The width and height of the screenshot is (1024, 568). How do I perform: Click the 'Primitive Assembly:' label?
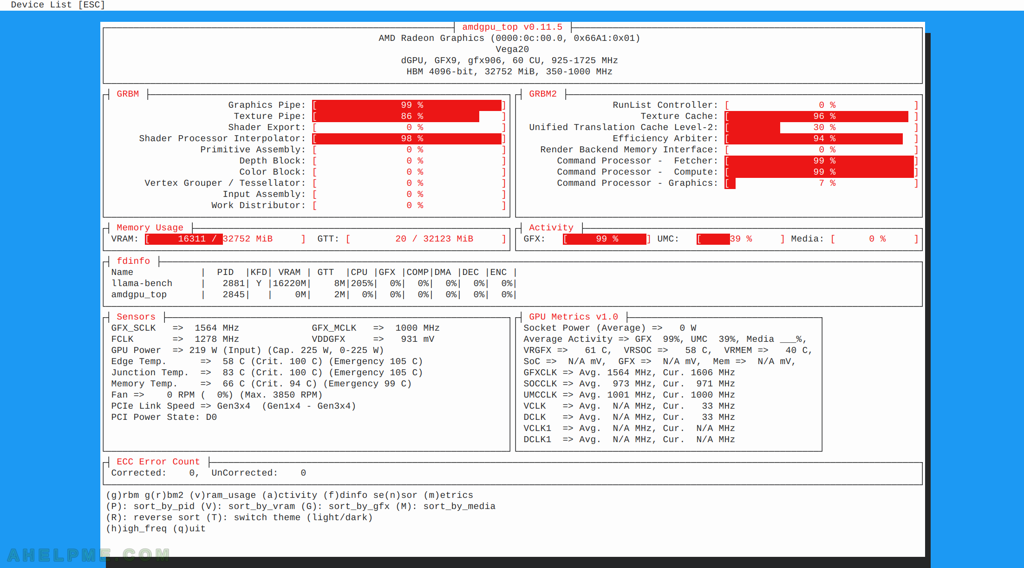pyautogui.click(x=253, y=150)
